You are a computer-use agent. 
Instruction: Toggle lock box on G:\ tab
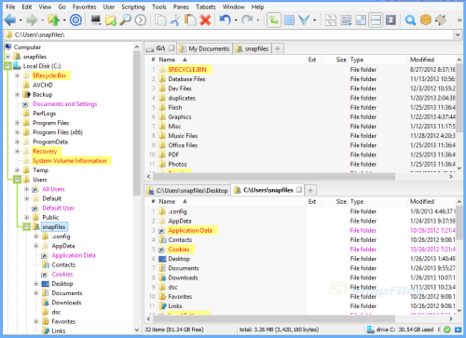coord(171,48)
